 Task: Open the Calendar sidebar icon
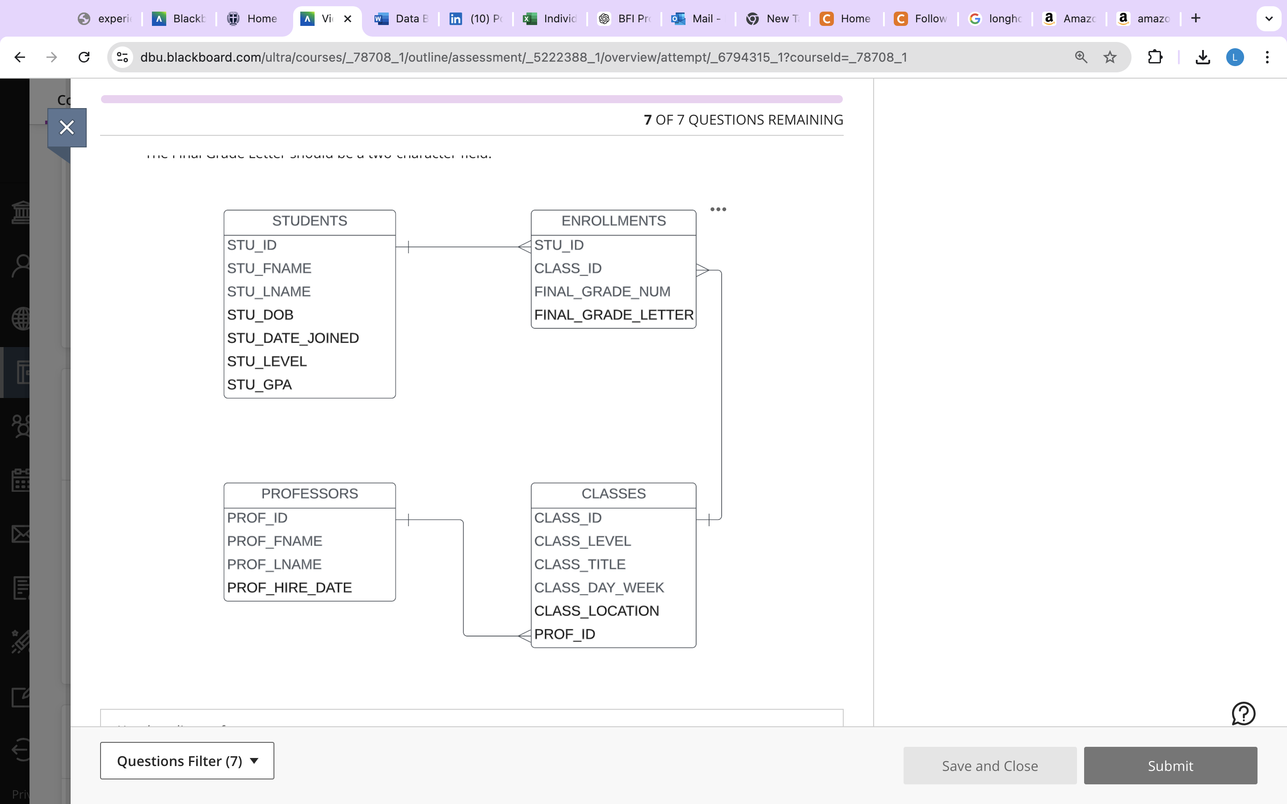coord(21,480)
